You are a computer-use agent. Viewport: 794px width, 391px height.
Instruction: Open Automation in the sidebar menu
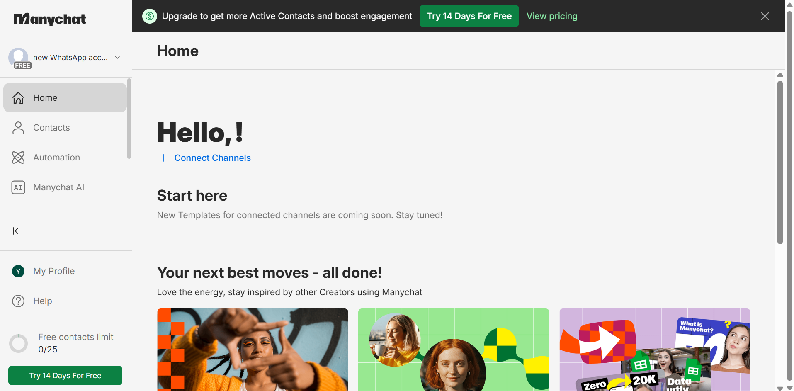coord(65,158)
